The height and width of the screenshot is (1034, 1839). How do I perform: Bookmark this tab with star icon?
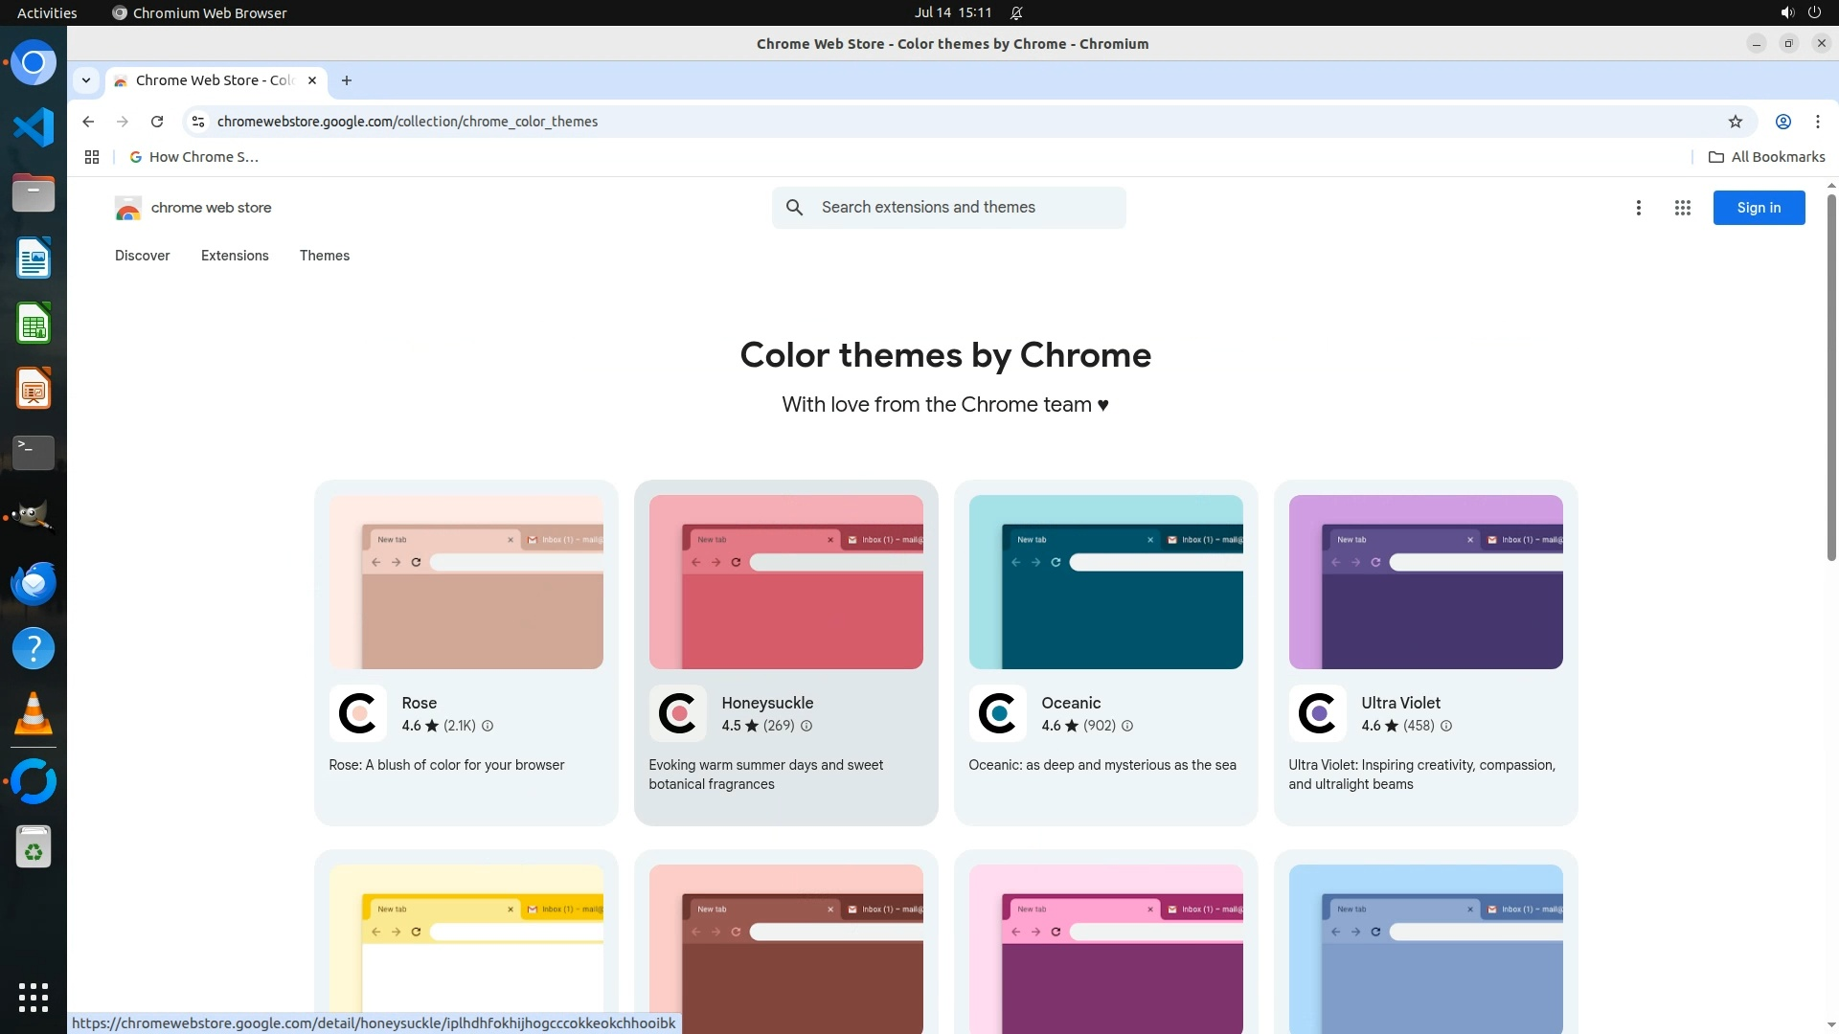1735,122
